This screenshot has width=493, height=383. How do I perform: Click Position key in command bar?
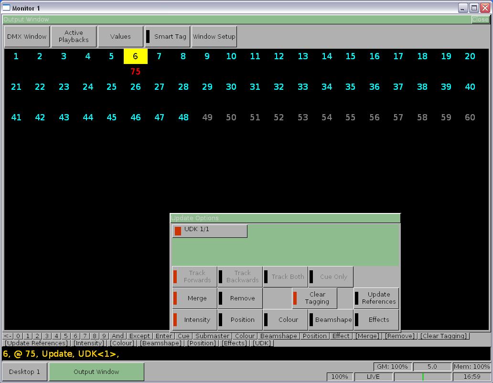click(x=315, y=336)
